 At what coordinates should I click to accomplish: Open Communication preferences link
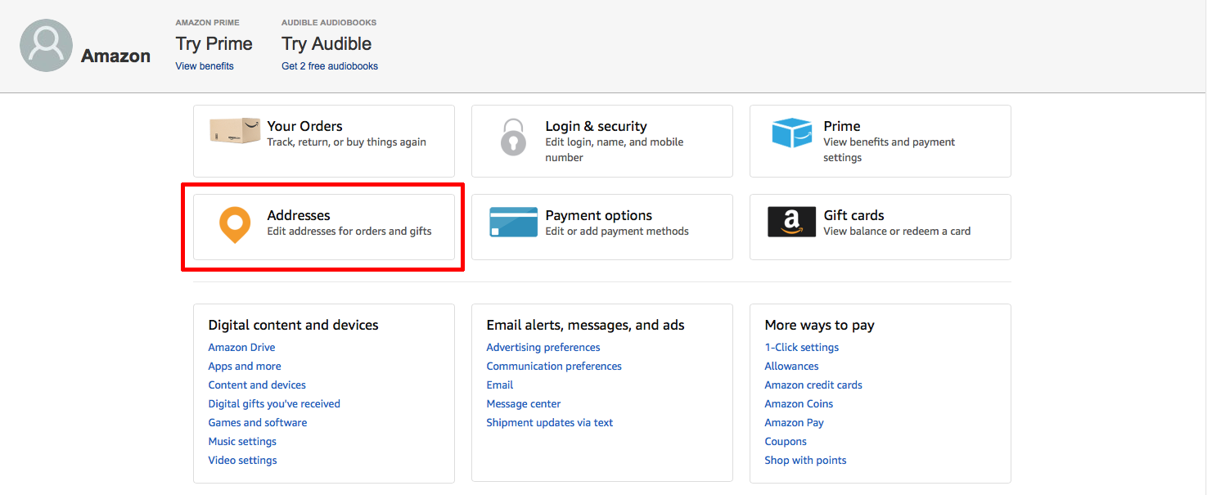(554, 367)
